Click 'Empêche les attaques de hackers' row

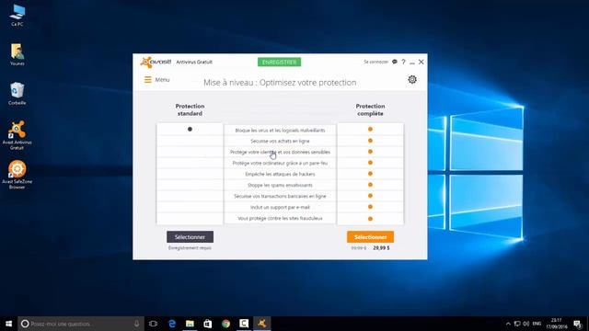click(x=280, y=174)
